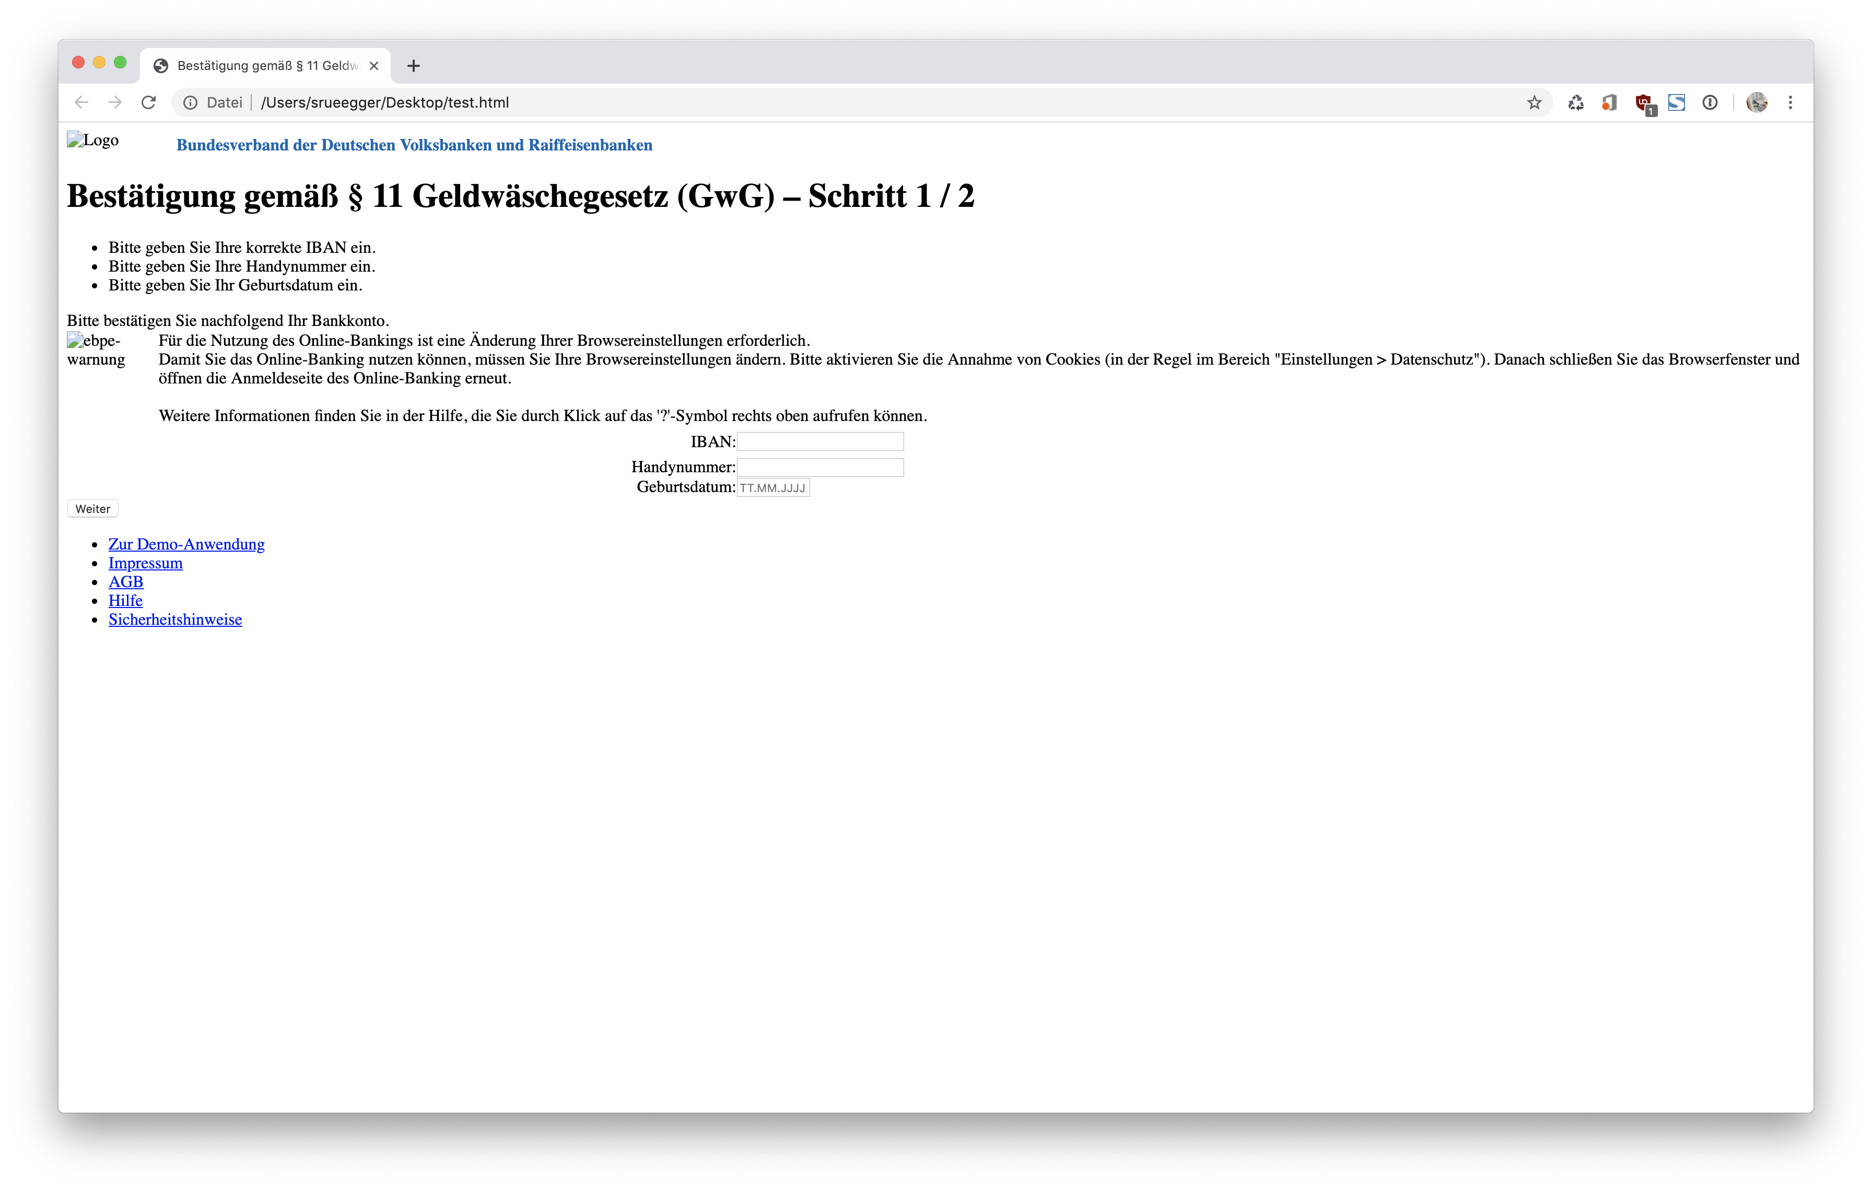Bookmark this page with the star icon
1872x1190 pixels.
point(1534,102)
